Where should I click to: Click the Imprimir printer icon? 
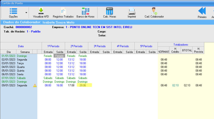(132, 11)
